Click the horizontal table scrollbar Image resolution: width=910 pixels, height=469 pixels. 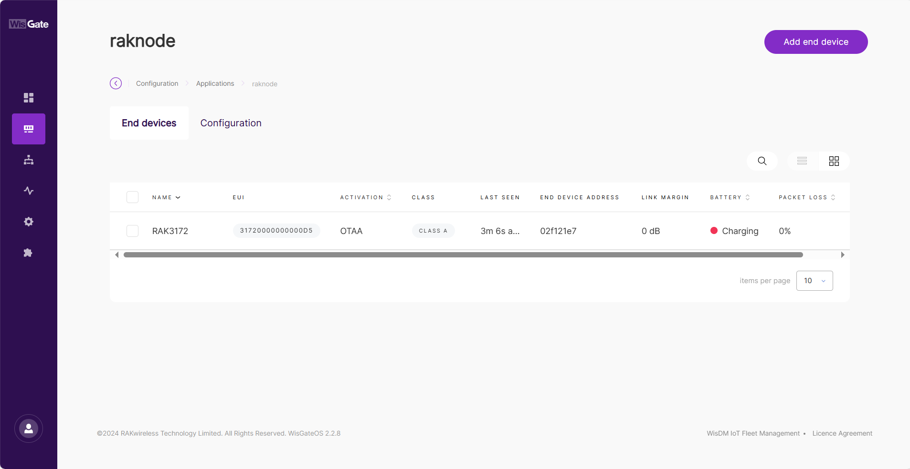coord(463,255)
